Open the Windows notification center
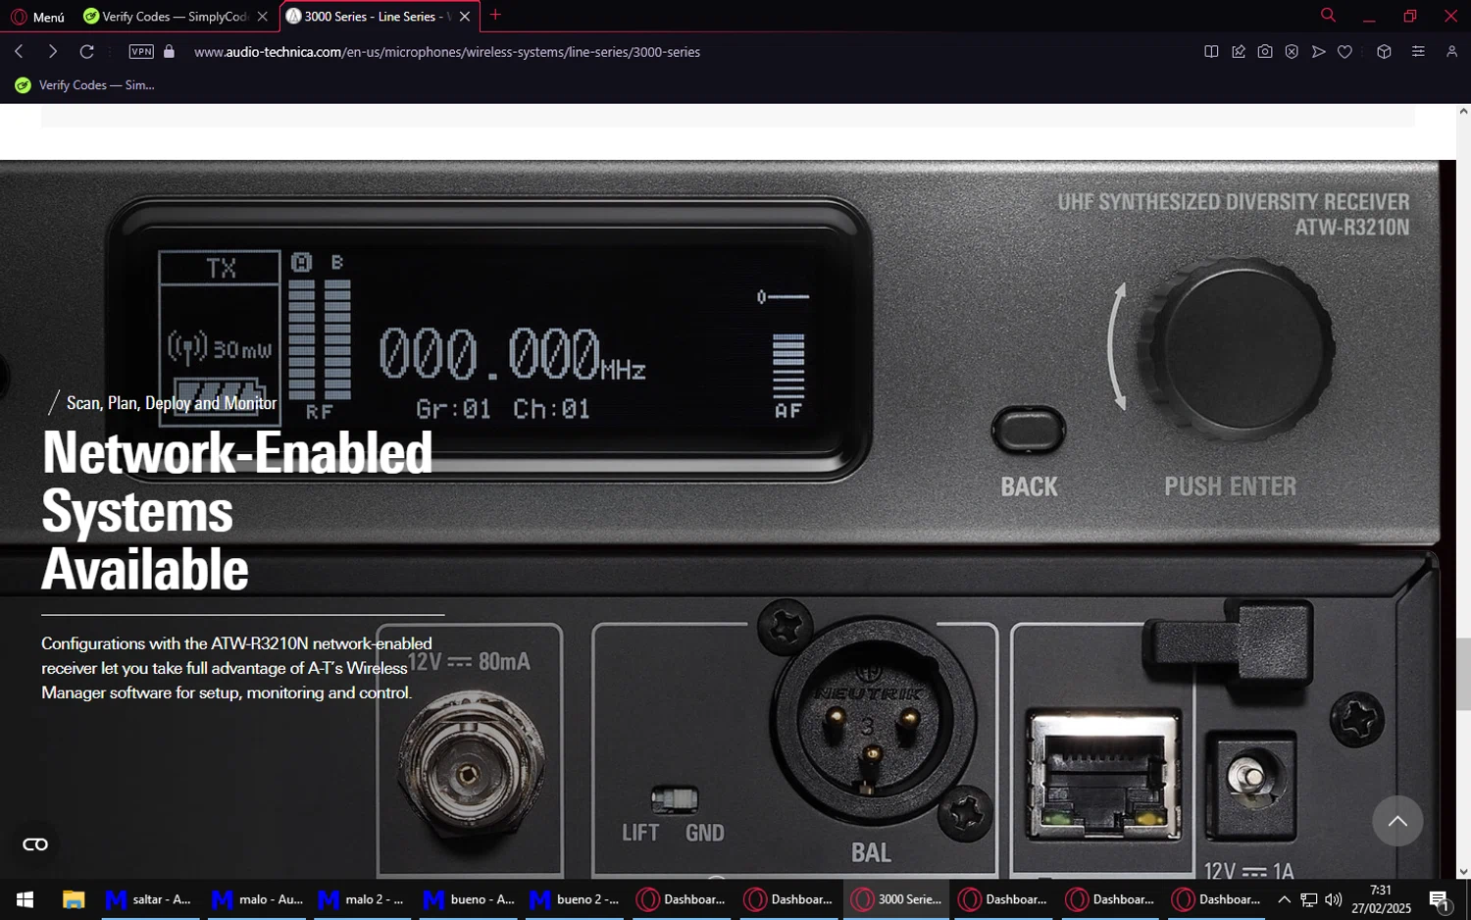Viewport: 1471px width, 920px height. [x=1440, y=899]
